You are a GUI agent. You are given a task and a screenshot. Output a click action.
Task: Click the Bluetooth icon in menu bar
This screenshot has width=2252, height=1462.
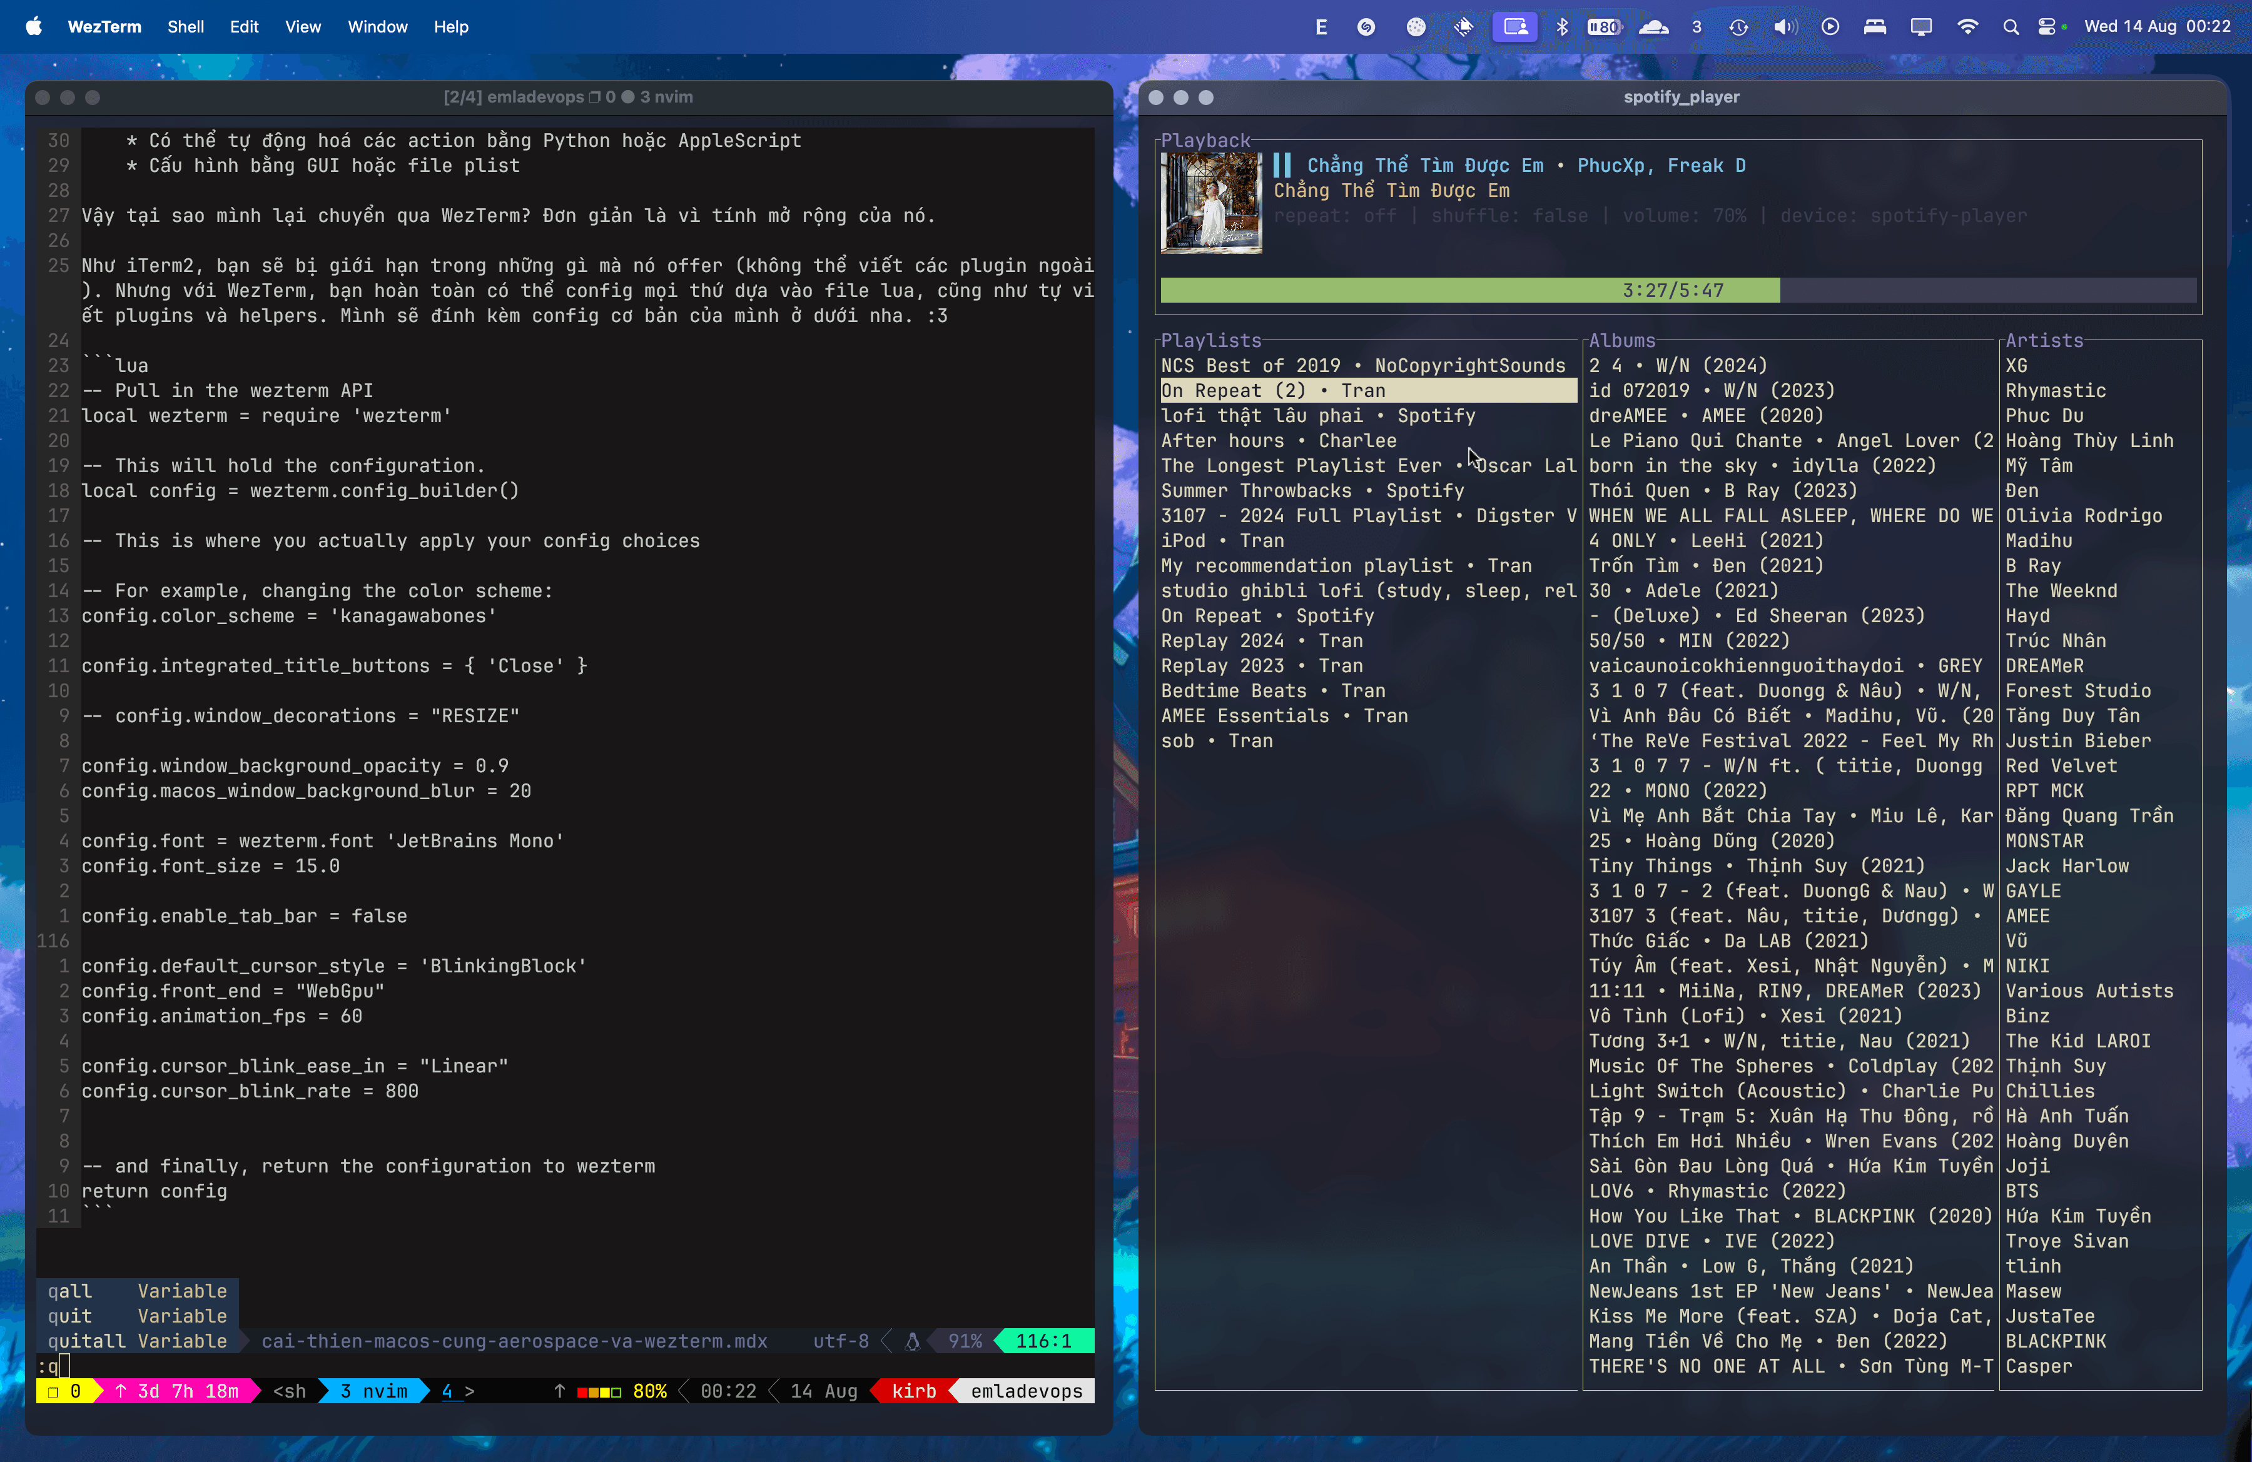point(1562,26)
